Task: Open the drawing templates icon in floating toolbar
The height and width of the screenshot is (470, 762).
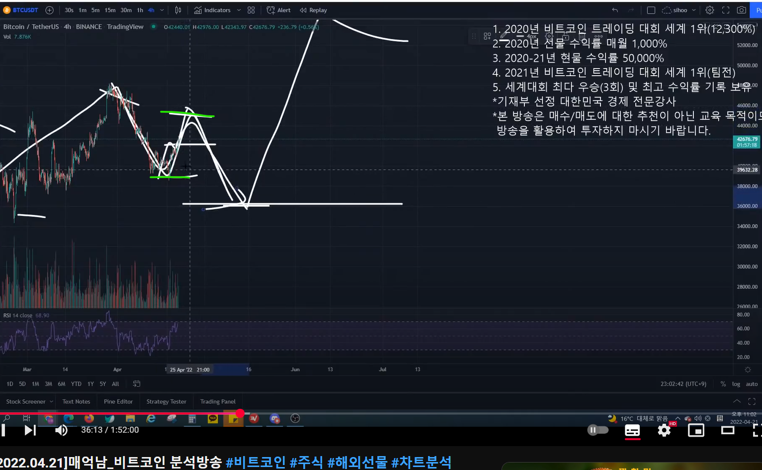Action: click(487, 36)
